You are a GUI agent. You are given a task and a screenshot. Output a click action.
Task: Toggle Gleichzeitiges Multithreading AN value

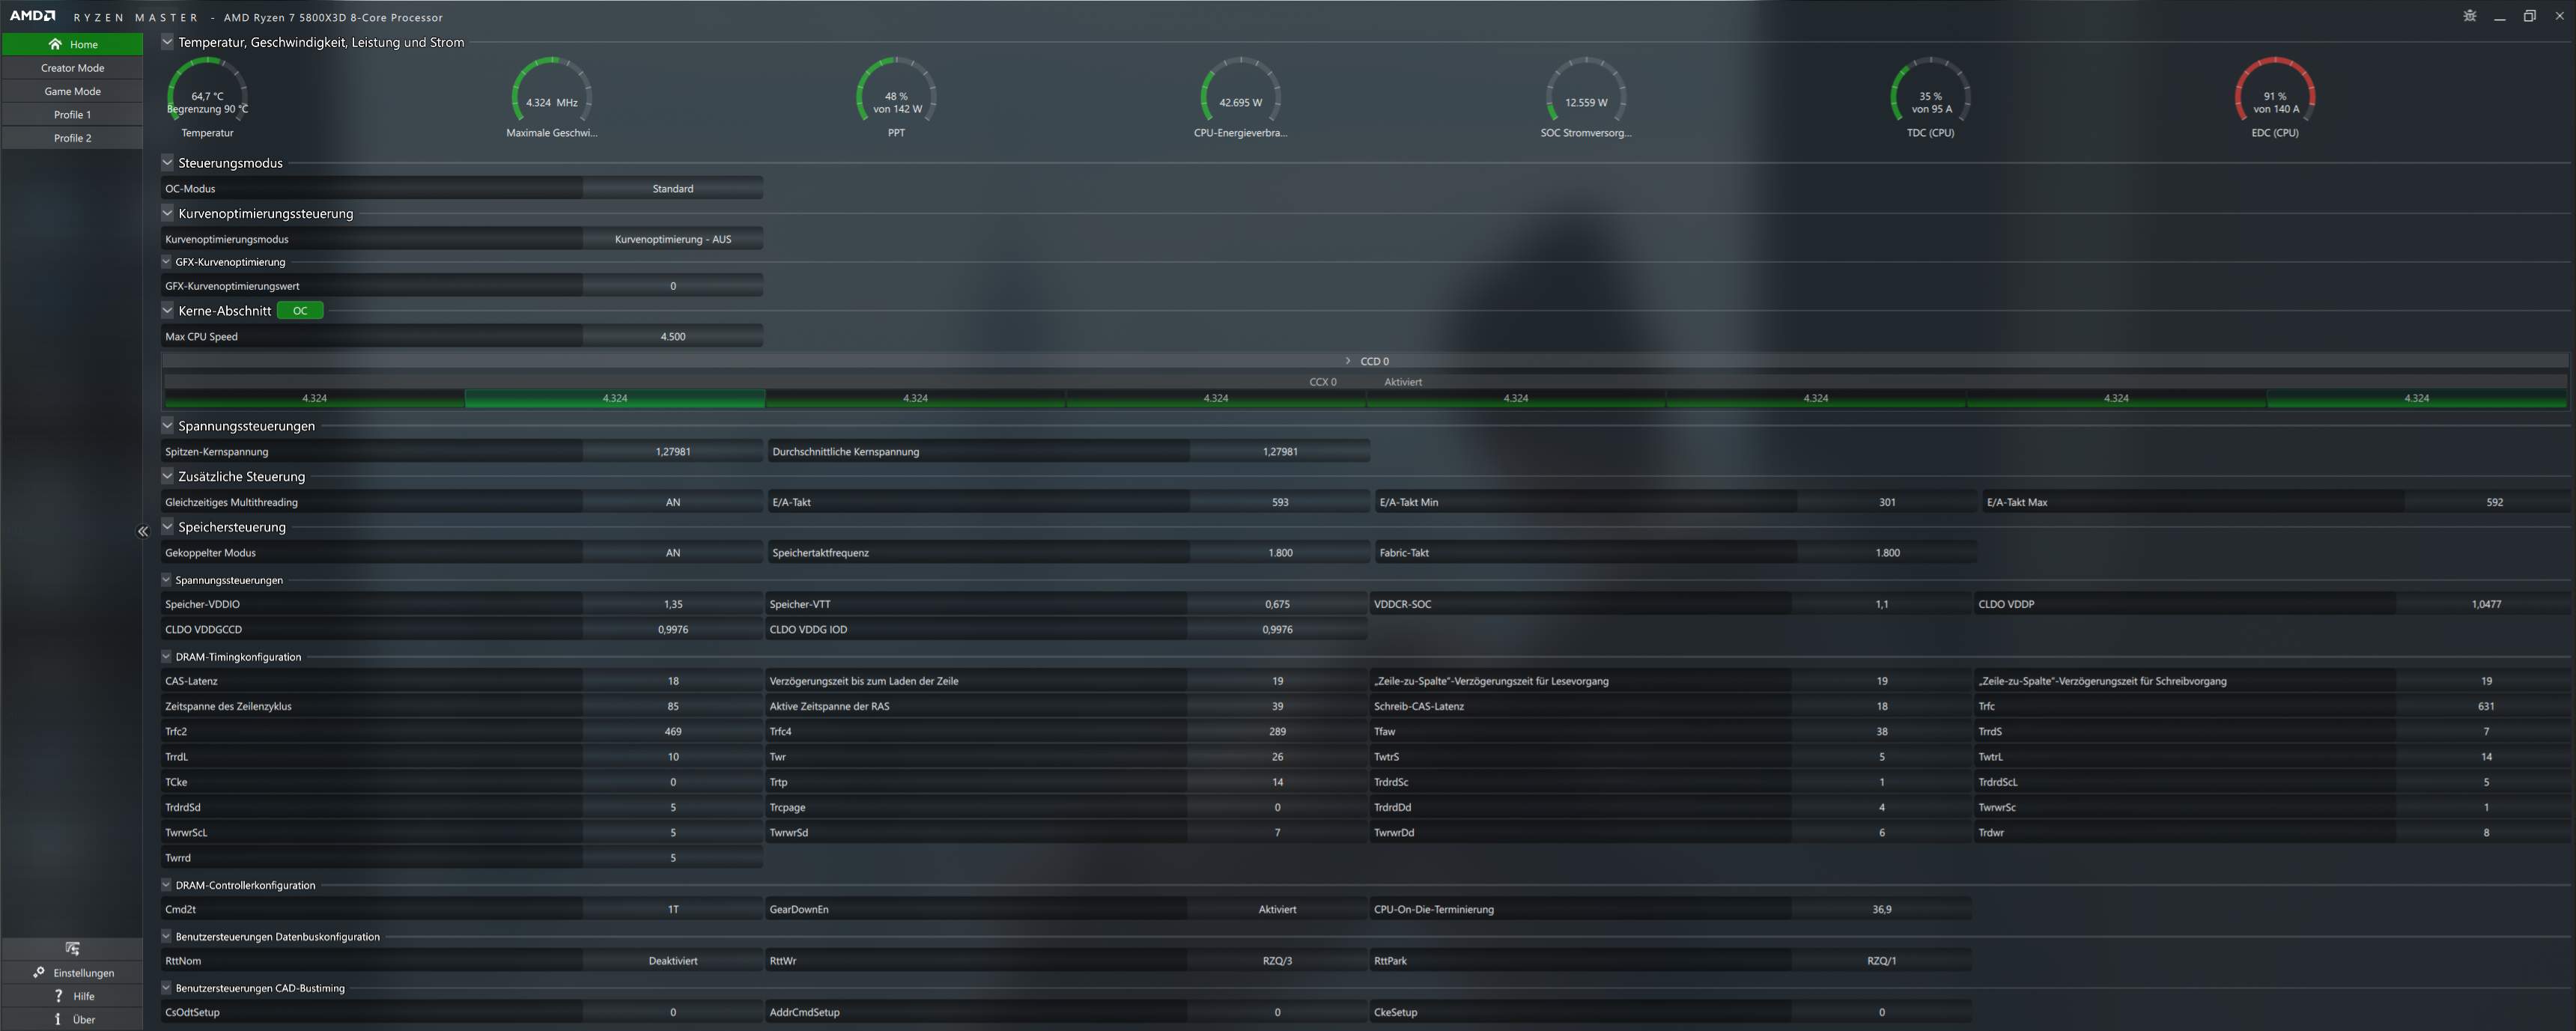click(672, 502)
